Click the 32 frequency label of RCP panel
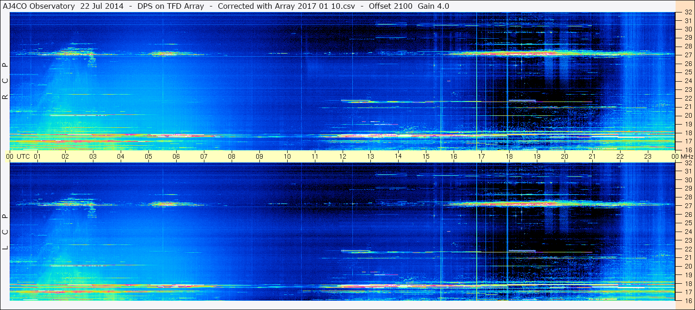The width and height of the screenshot is (695, 310). click(x=688, y=12)
